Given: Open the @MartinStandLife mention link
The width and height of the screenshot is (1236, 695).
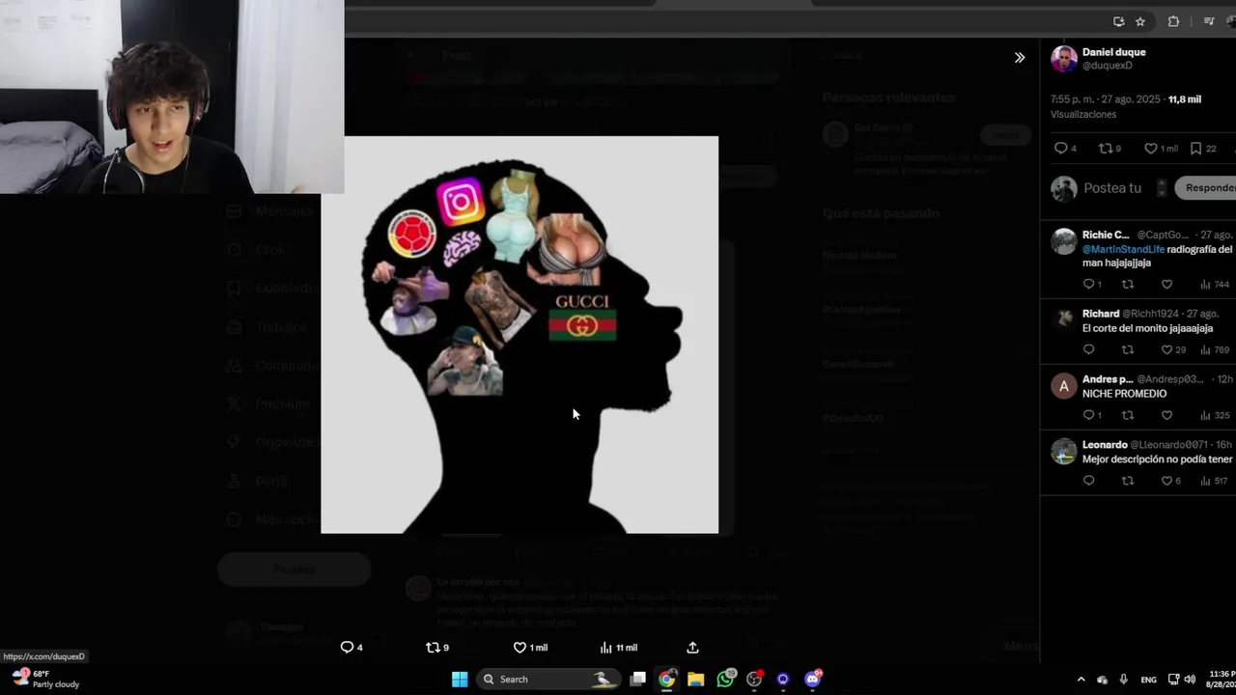Looking at the screenshot, I should 1123,249.
